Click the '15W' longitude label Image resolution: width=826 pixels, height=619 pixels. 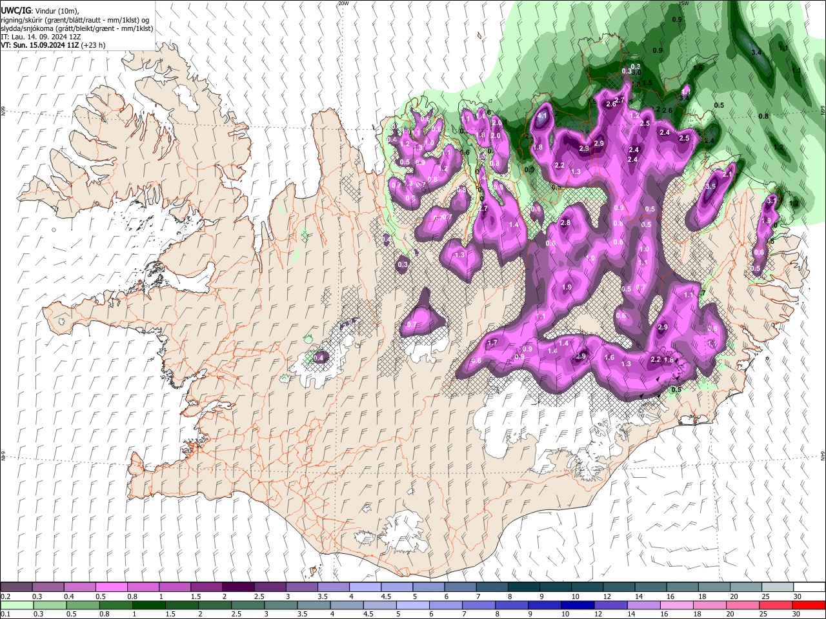pos(684,3)
